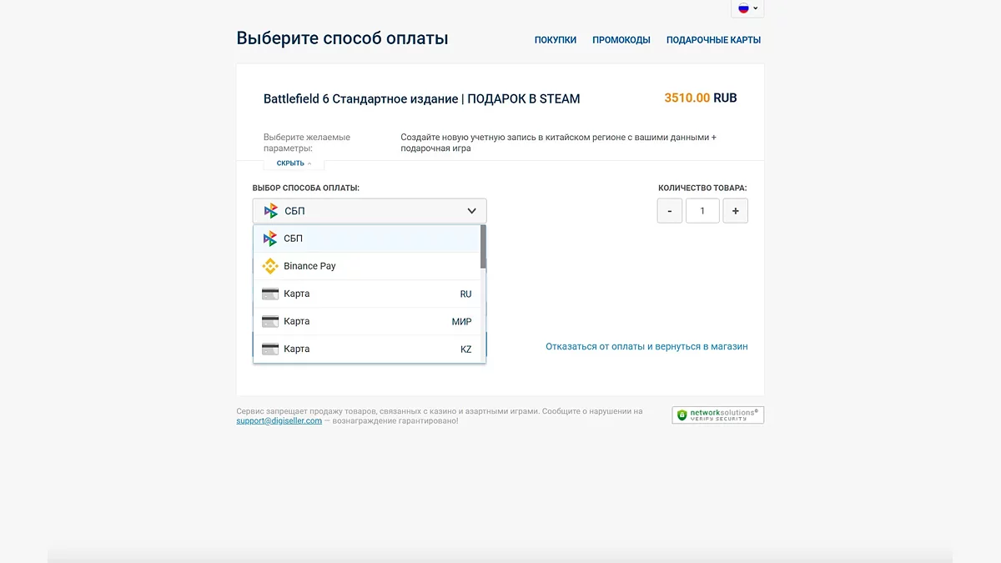The width and height of the screenshot is (1001, 563).
Task: Click the СБП payment method combo box
Action: pyautogui.click(x=370, y=211)
